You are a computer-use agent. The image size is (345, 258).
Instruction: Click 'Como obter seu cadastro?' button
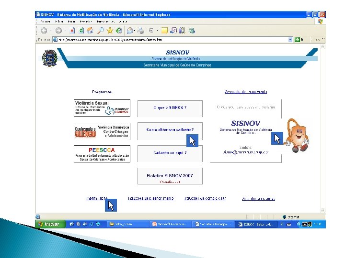(170, 131)
